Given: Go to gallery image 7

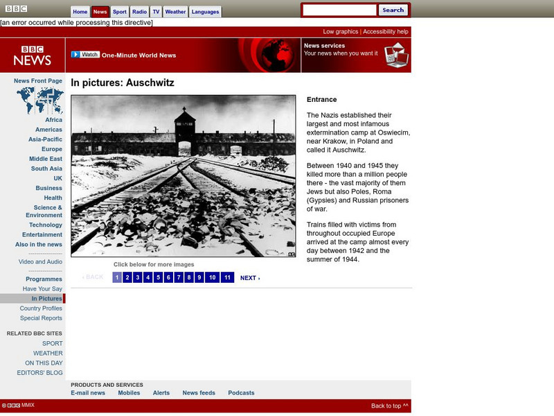Looking at the screenshot, I should point(179,277).
